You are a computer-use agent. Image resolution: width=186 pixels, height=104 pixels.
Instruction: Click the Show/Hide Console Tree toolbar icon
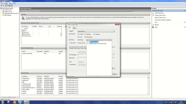click(x=6, y=5)
